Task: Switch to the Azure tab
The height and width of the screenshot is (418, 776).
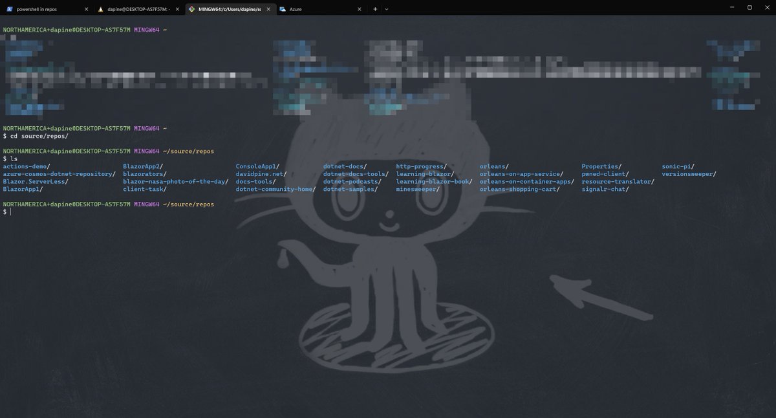Action: coord(322,10)
